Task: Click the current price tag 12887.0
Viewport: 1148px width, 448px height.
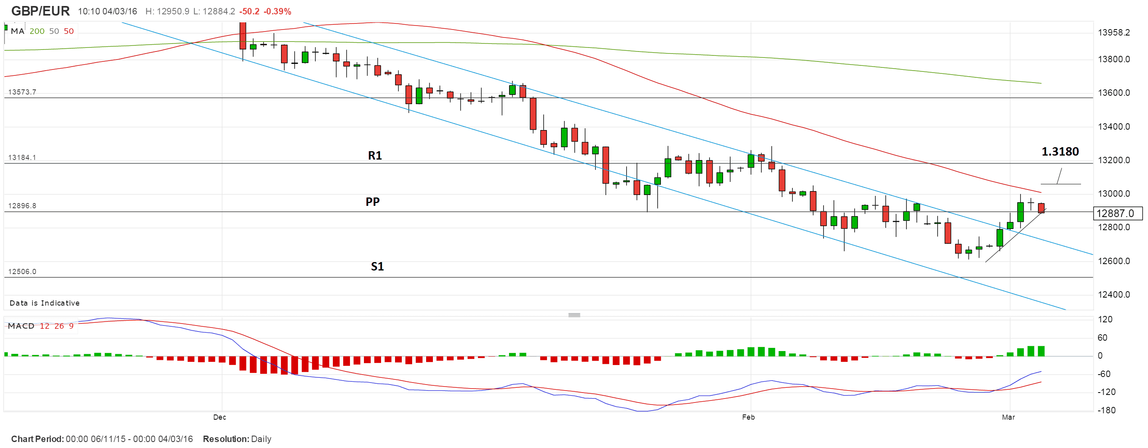Action: click(x=1117, y=213)
